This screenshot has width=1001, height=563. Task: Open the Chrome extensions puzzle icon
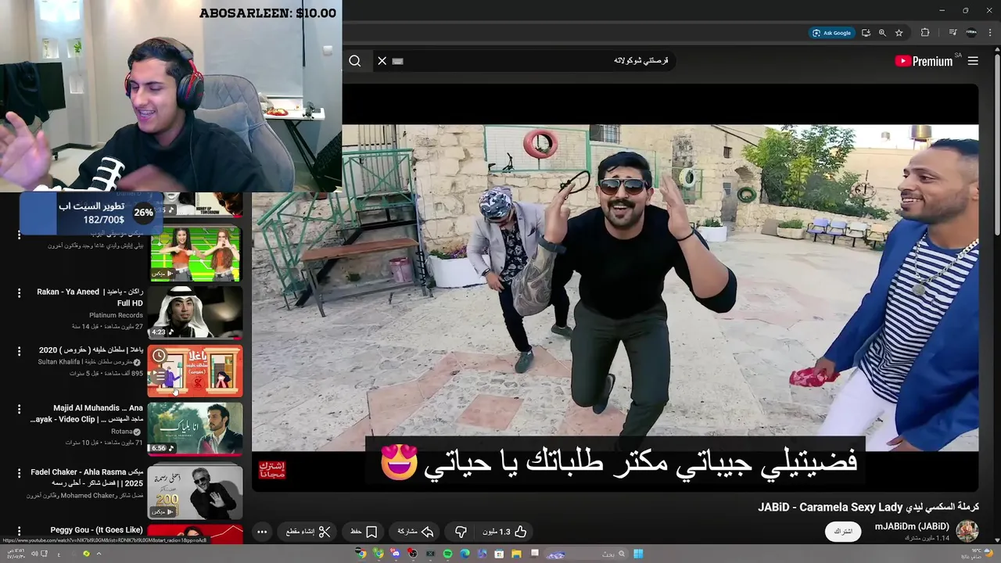pyautogui.click(x=925, y=33)
